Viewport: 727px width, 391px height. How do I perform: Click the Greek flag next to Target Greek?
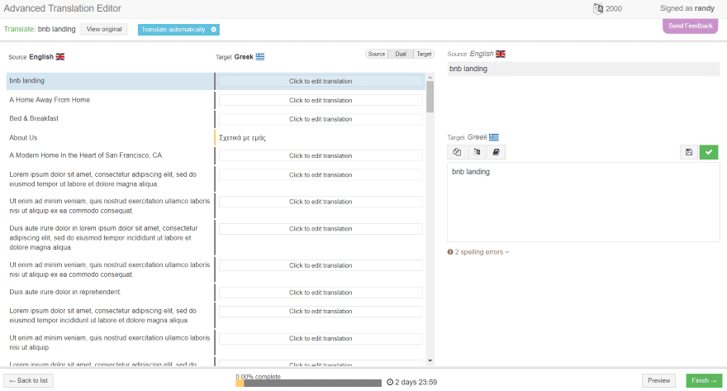[x=260, y=56]
